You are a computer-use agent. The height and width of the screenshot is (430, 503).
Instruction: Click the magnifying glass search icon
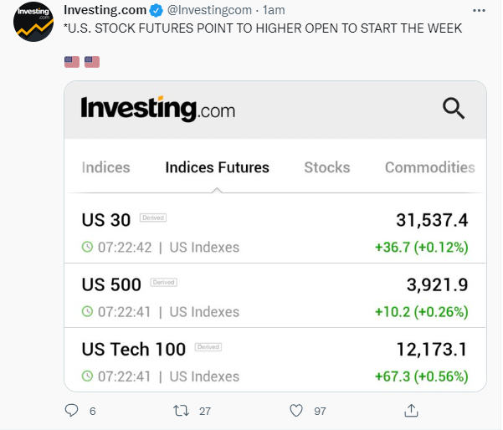pos(454,109)
